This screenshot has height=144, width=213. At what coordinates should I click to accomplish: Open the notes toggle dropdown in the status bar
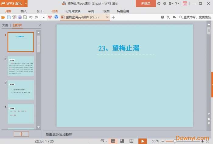(x=104, y=141)
